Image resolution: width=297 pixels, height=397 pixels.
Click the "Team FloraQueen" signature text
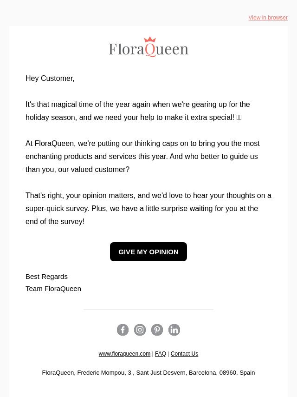(x=53, y=289)
